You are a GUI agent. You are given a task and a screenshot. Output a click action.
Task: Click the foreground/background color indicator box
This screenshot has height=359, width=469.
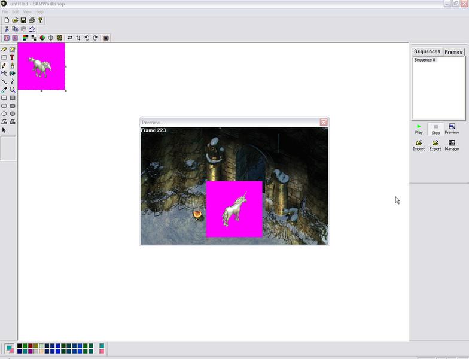click(x=10, y=348)
